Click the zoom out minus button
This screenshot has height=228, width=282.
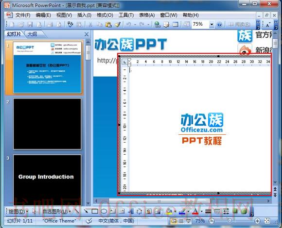point(211,221)
